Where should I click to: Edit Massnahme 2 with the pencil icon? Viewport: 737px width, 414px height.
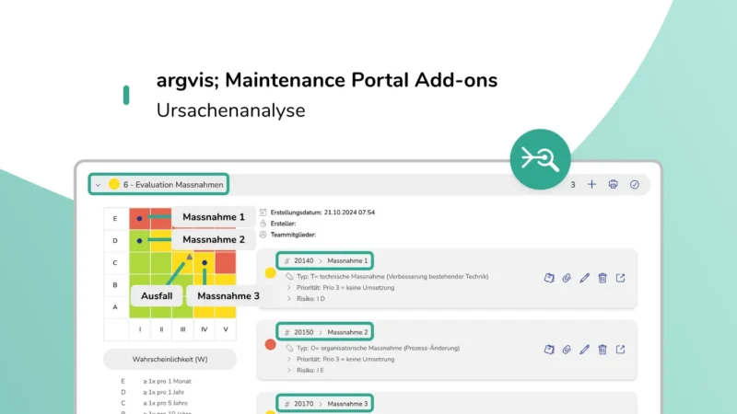(584, 350)
